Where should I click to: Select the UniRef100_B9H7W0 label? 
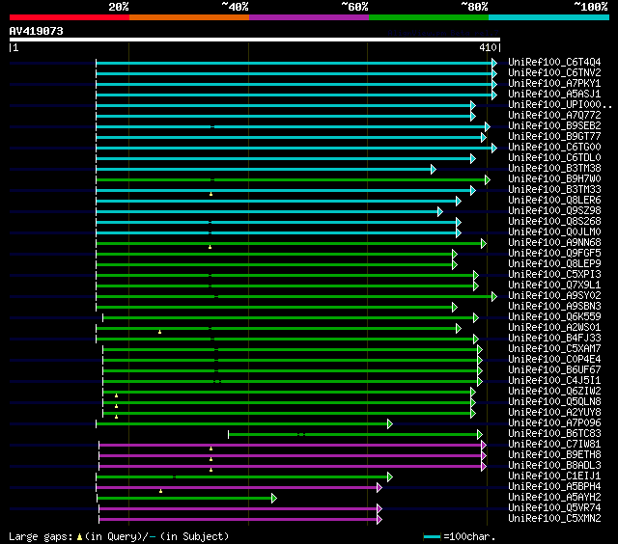554,179
